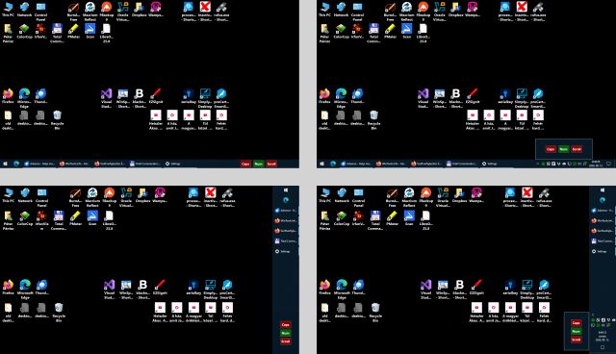
Task: Open LibreOffice 25.8 on bottom-left desktop
Action: [109, 219]
